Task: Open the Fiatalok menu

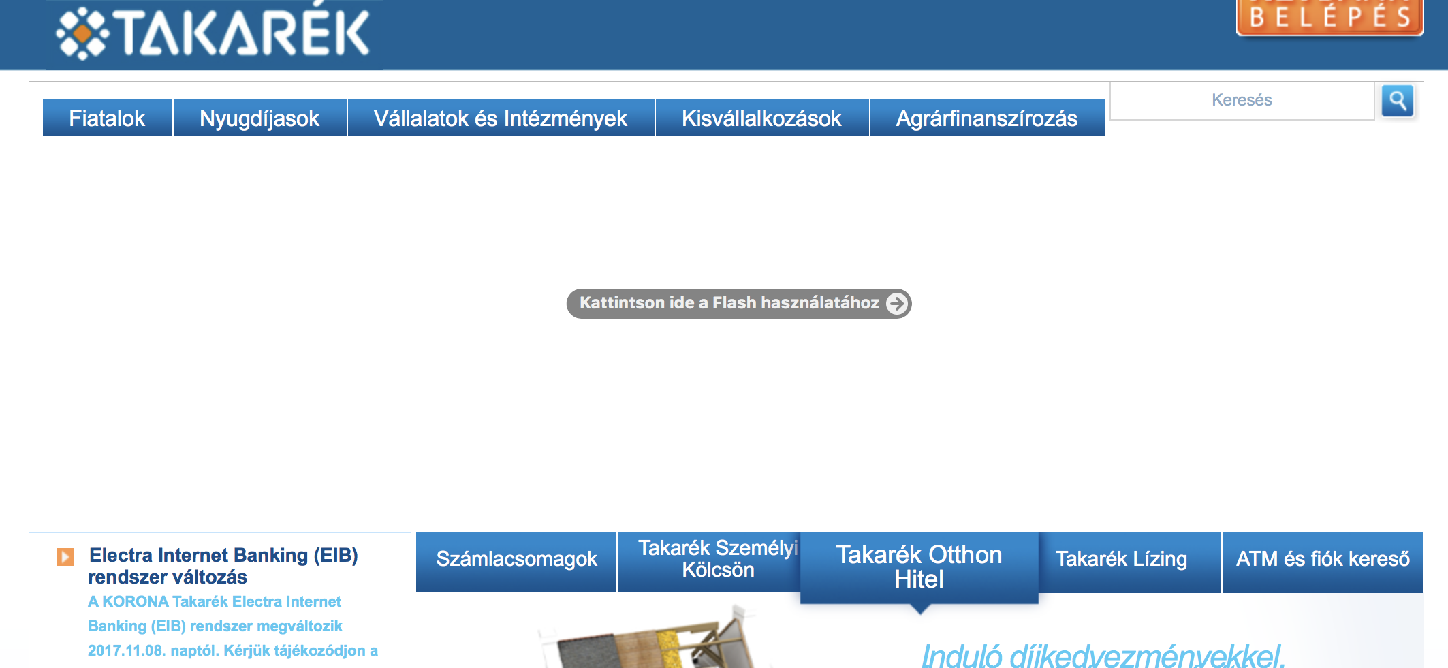Action: [107, 118]
